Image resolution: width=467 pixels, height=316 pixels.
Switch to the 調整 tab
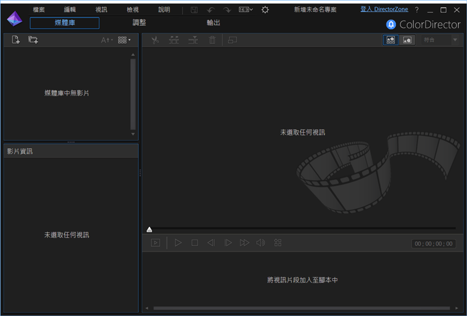coord(139,23)
